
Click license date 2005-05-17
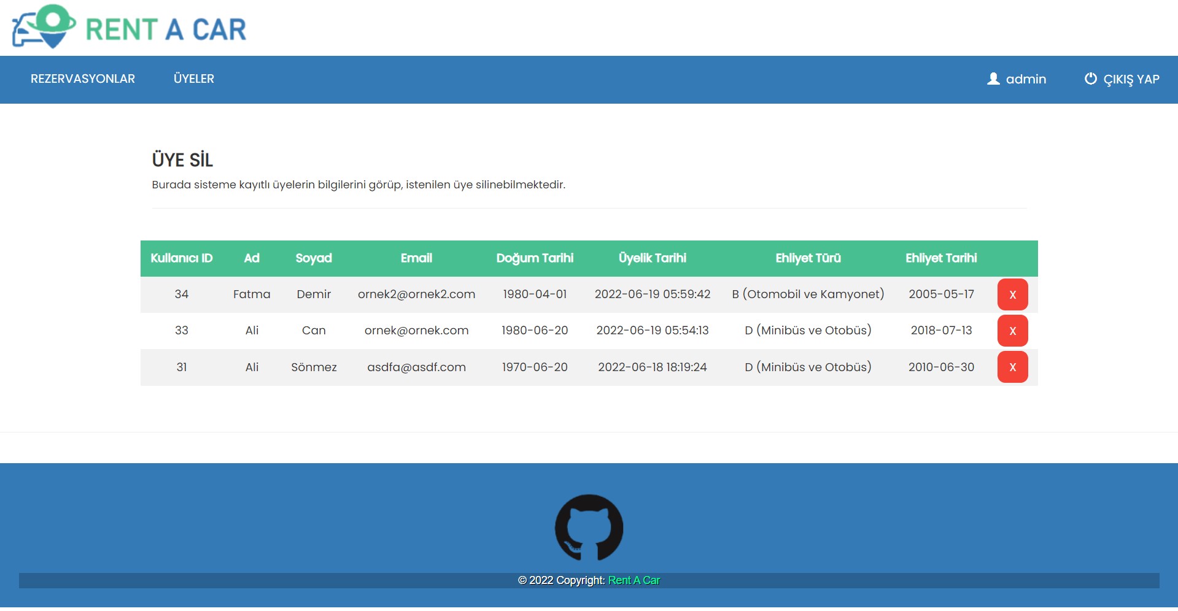coord(941,294)
